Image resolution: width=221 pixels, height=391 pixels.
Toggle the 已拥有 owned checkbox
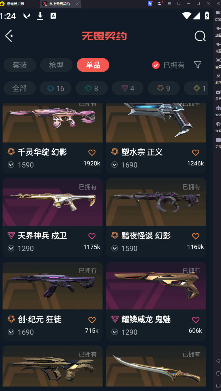pyautogui.click(x=156, y=65)
